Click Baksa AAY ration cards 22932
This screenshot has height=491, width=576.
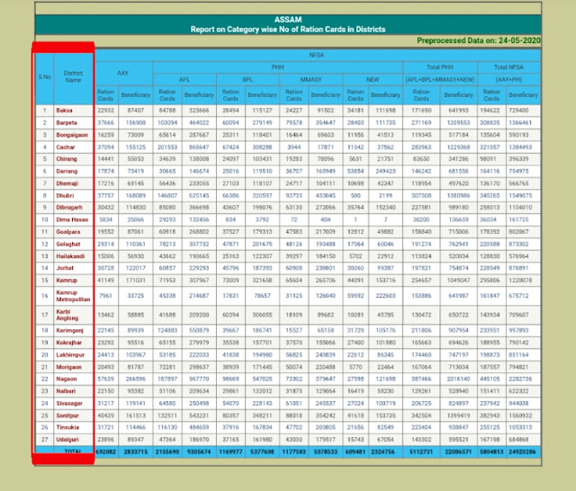point(105,111)
